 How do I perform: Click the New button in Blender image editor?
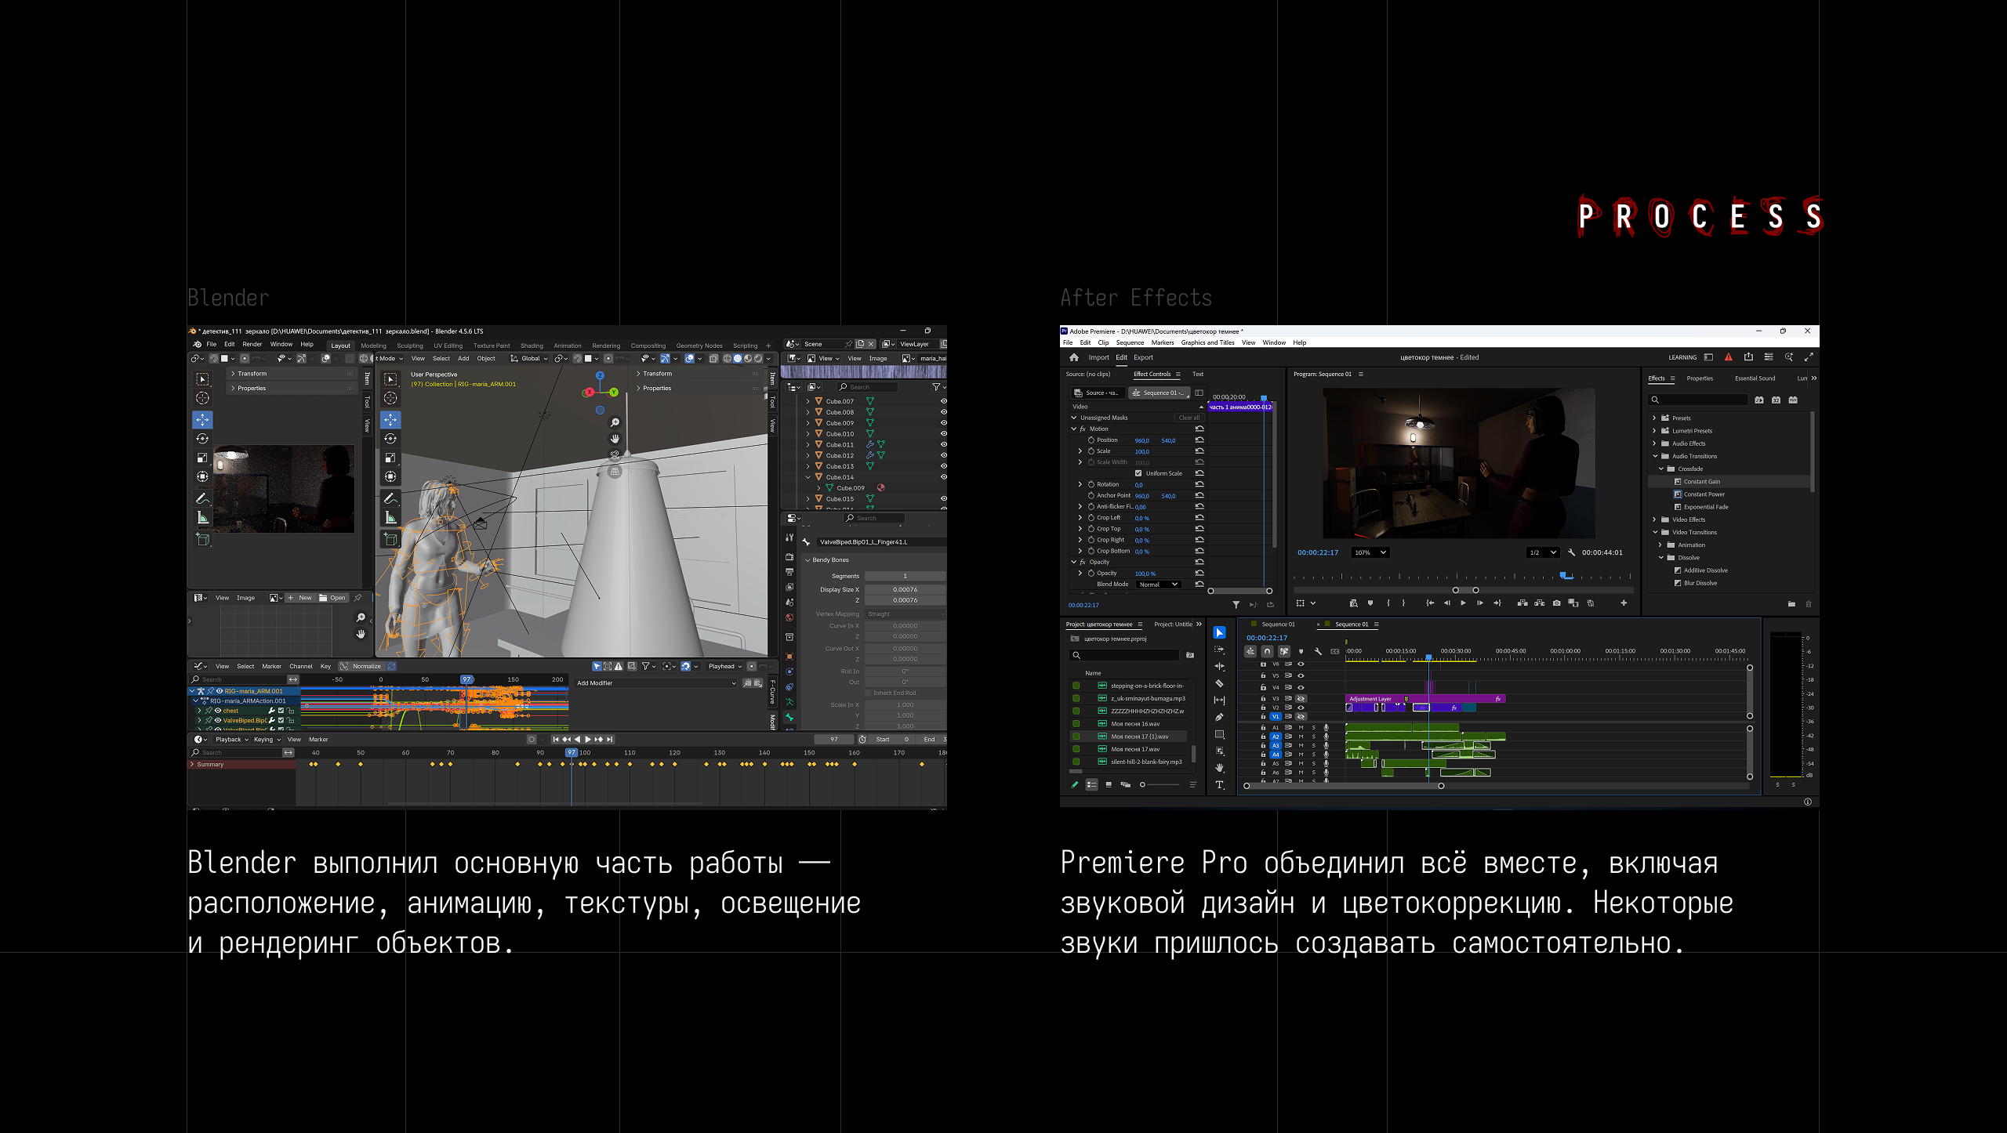300,598
